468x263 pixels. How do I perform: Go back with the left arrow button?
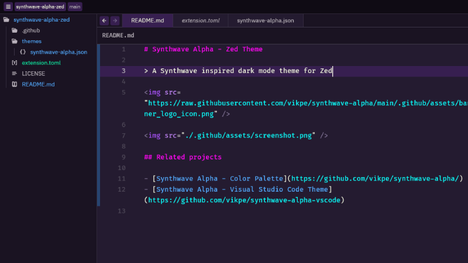104,20
